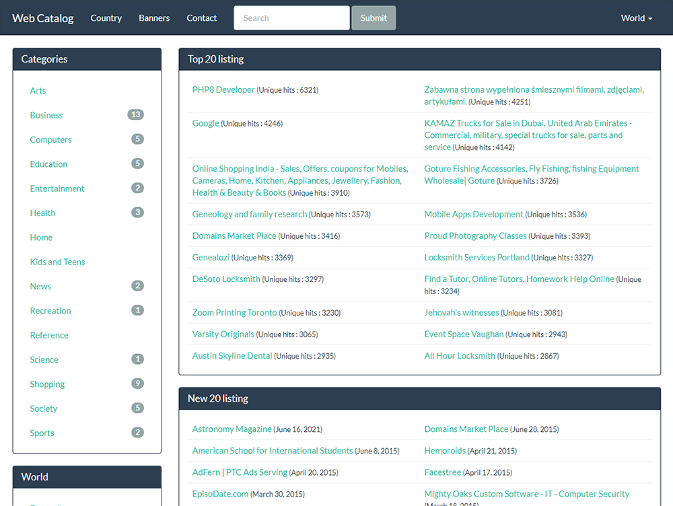Viewport: 673px width, 506px height.
Task: Go to the Web Catalog home link
Action: pyautogui.click(x=42, y=18)
